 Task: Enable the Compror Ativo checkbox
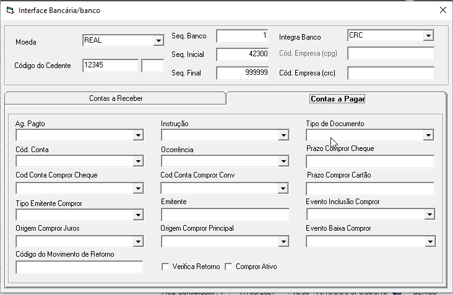click(228, 267)
